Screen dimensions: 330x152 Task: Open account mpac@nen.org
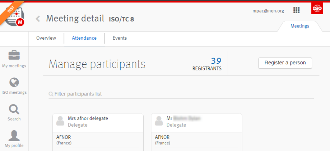click(x=268, y=11)
